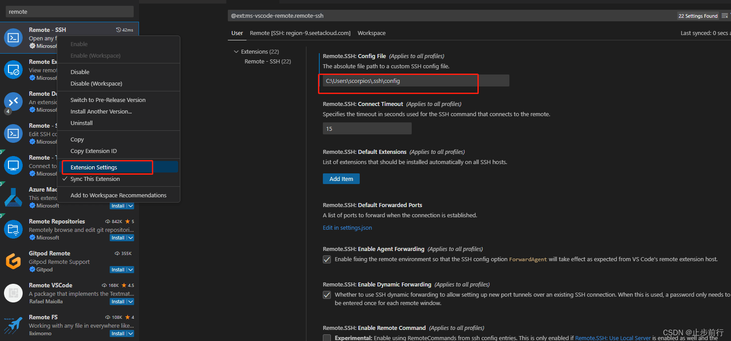Choose Disable (Workspace) from the context menu
Viewport: 731px width, 341px height.
pyautogui.click(x=119, y=83)
